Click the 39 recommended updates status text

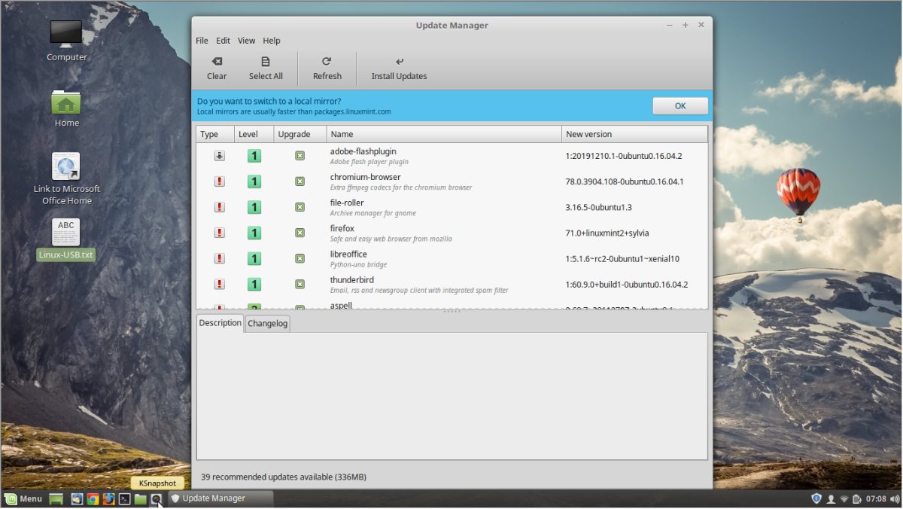(284, 477)
